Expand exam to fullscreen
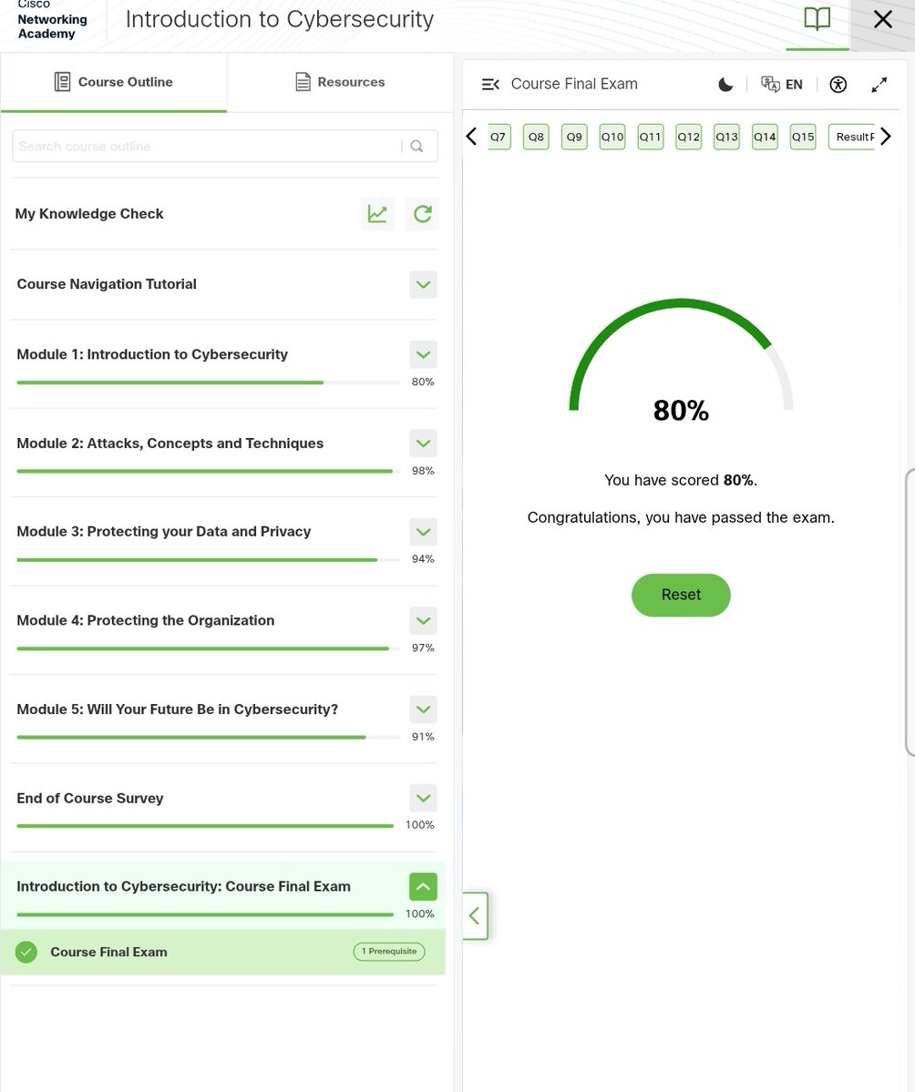The image size is (915, 1092). [x=879, y=85]
